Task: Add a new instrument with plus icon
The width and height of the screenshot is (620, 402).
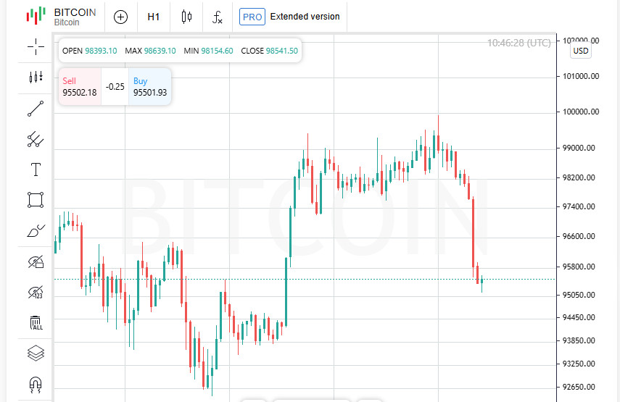Action: click(x=120, y=17)
